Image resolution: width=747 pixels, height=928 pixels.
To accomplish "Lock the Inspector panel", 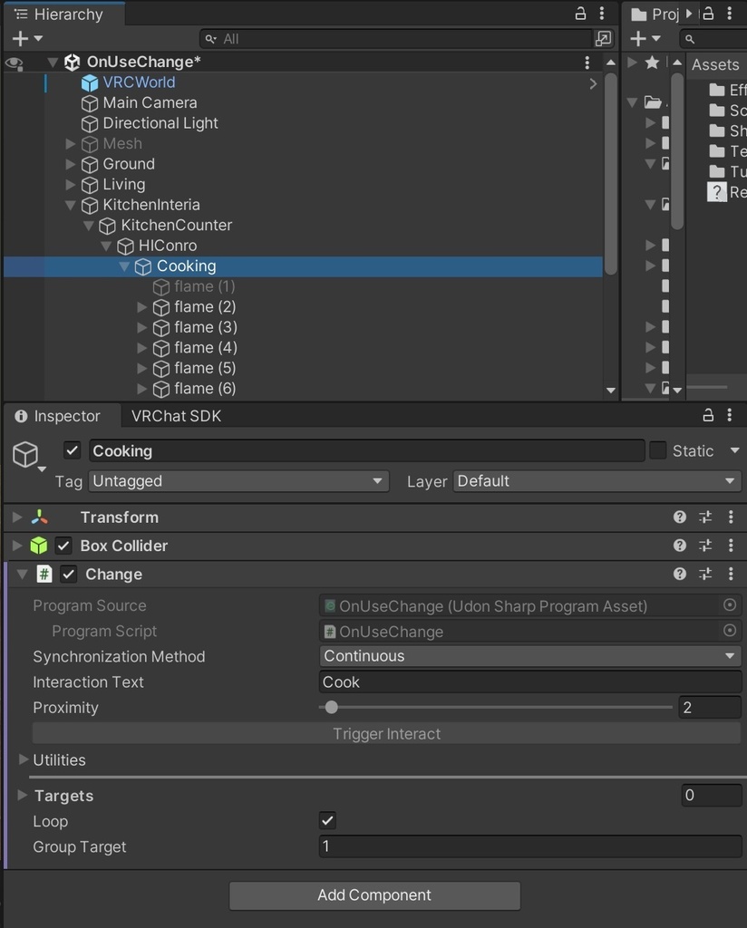I will coord(708,415).
